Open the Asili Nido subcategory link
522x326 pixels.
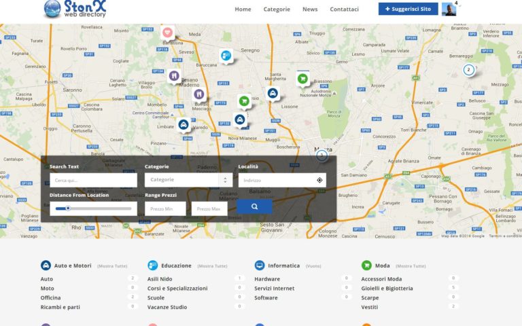coord(160,278)
